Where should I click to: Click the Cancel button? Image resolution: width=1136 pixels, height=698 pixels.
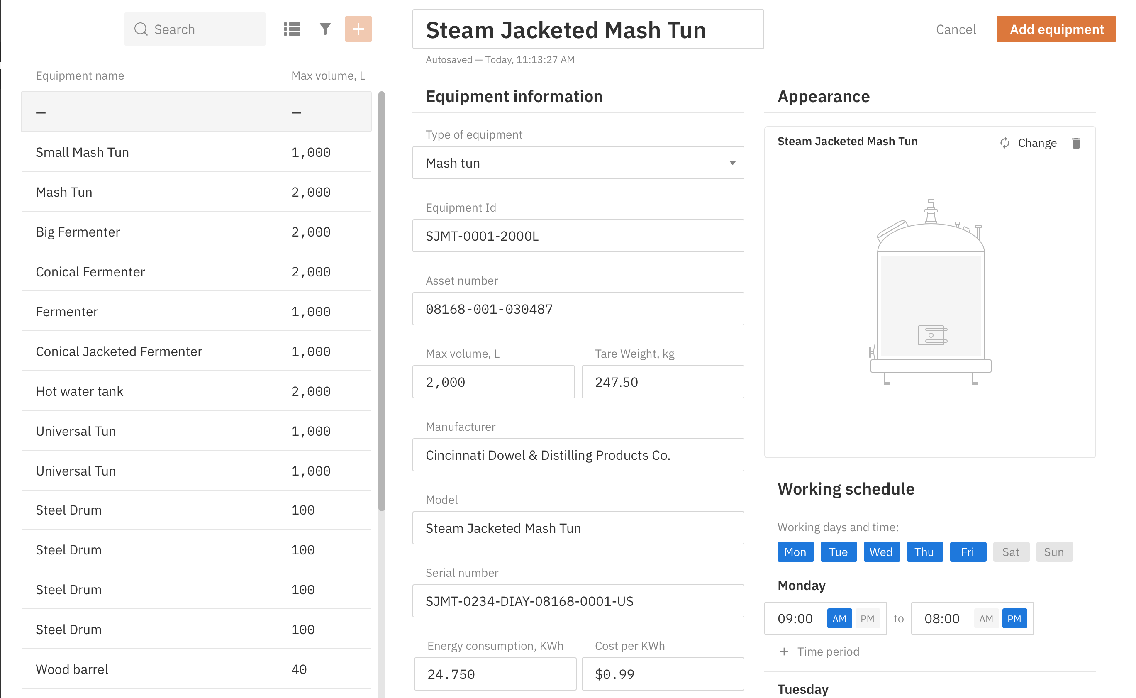[x=956, y=29]
